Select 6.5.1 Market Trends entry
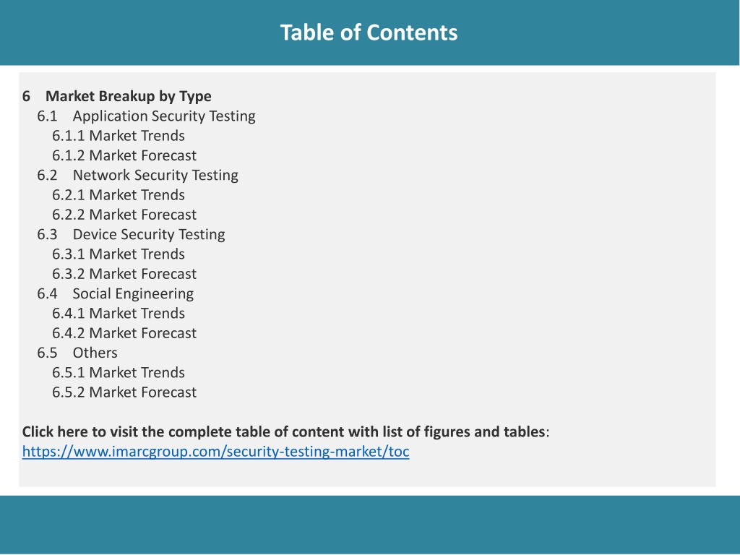 tap(119, 373)
